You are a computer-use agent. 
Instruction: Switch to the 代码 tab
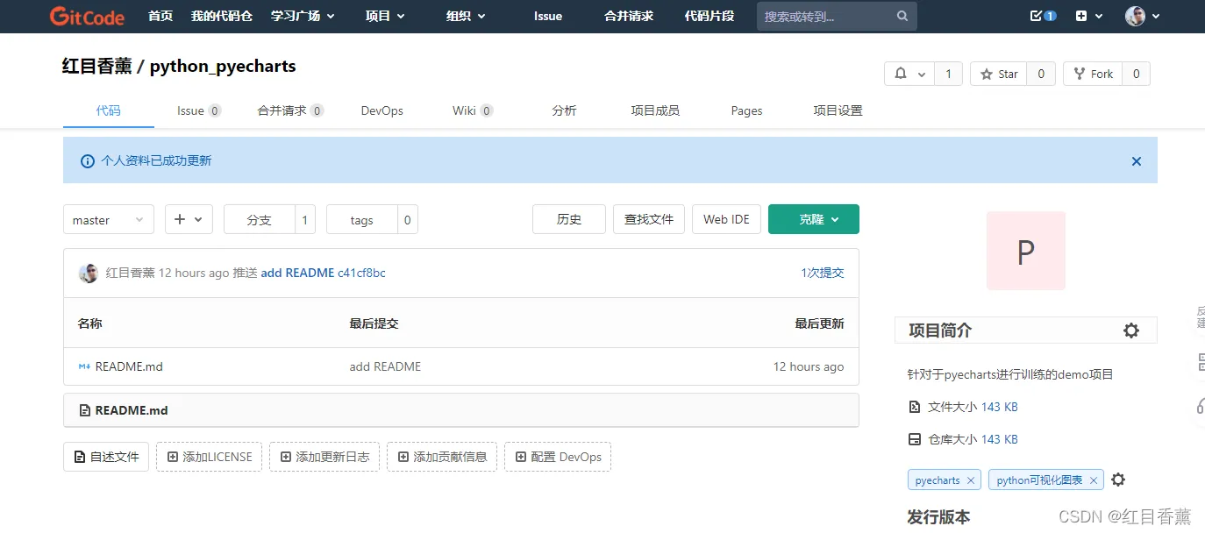click(x=109, y=110)
